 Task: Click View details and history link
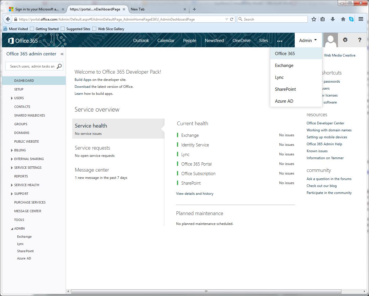(x=195, y=194)
